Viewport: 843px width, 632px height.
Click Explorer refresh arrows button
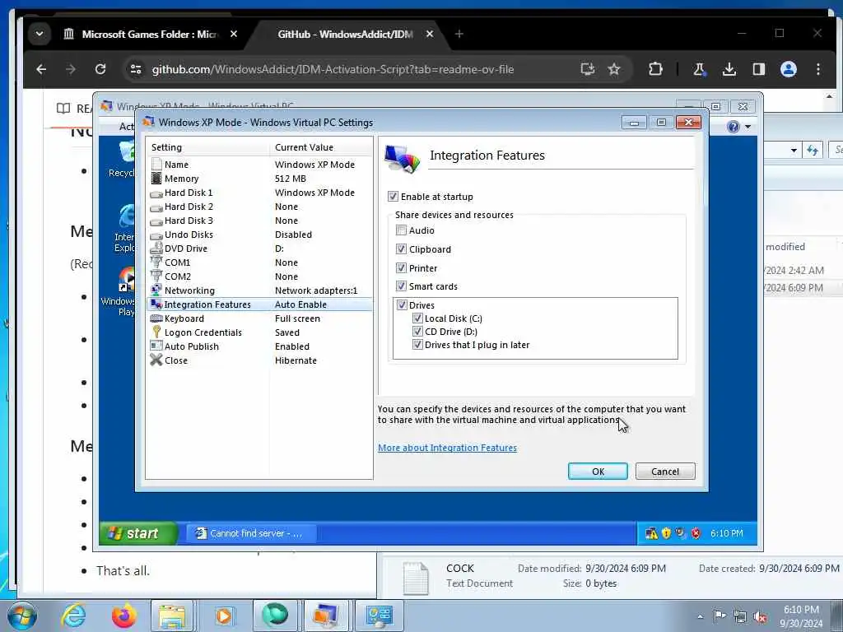(813, 151)
